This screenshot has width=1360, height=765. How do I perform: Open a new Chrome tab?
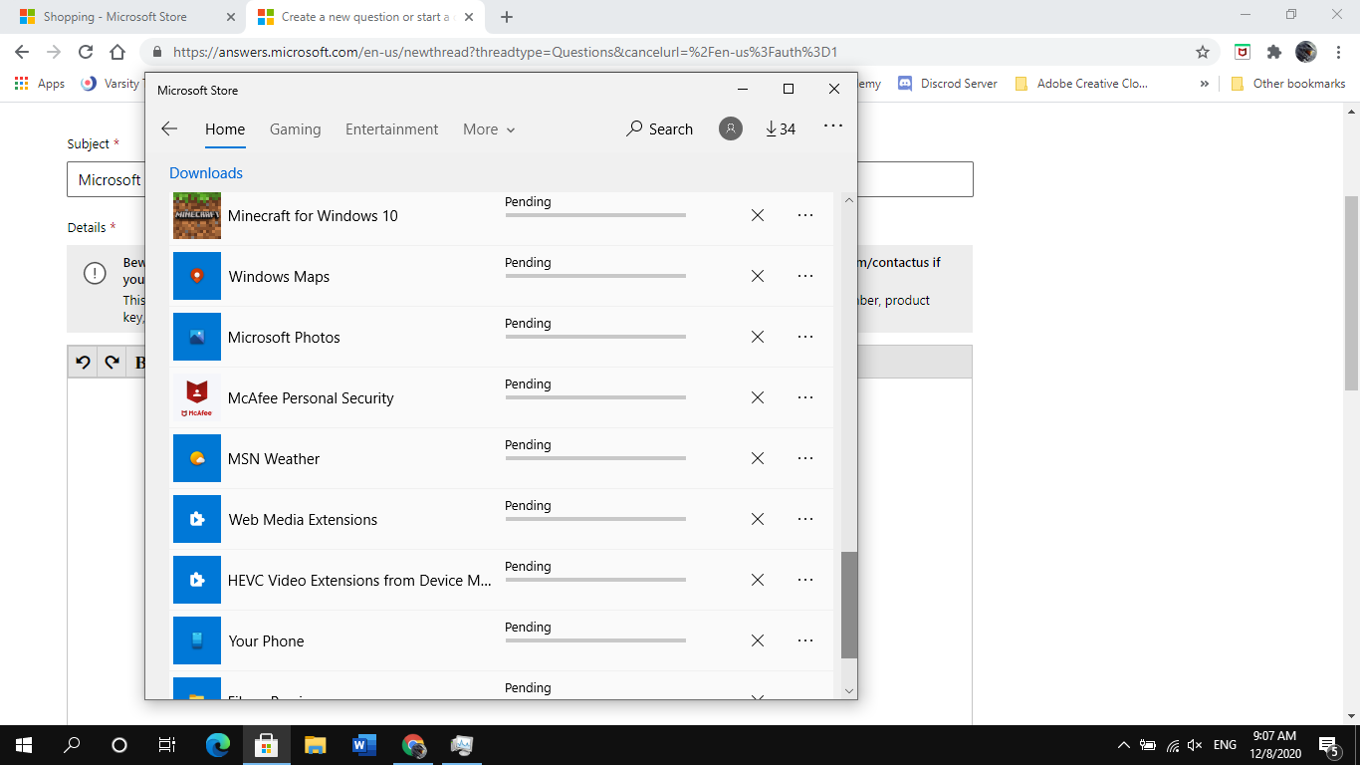click(507, 17)
